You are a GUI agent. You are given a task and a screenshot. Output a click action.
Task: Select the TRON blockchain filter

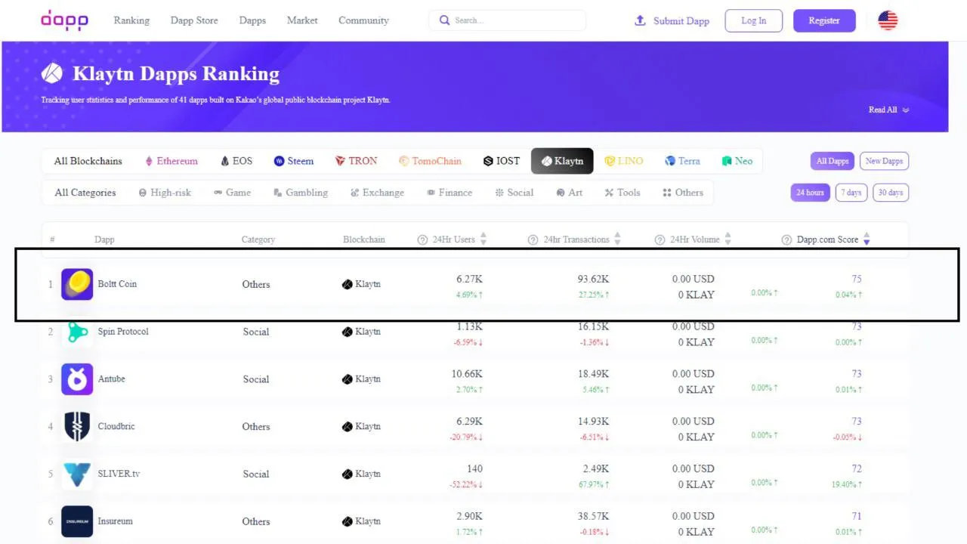click(x=357, y=161)
